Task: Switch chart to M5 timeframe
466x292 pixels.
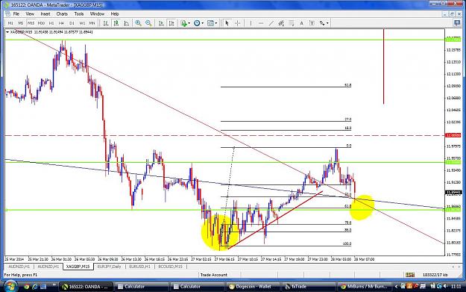Action: tap(21, 23)
